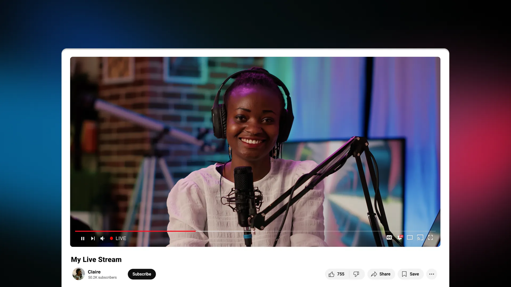Image resolution: width=511 pixels, height=287 pixels.
Task: Click the My Live Stream title
Action: [x=96, y=259]
